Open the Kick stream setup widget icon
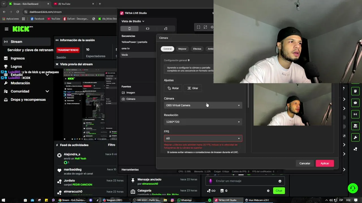The image size is (362, 203). click(355, 126)
